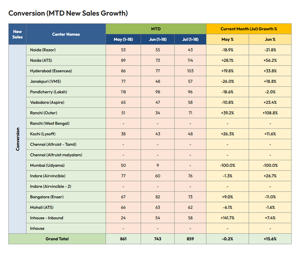Select Pondicherry (Laksh) May value 118
Image resolution: width=300 pixels, height=270 pixels.
[124, 92]
